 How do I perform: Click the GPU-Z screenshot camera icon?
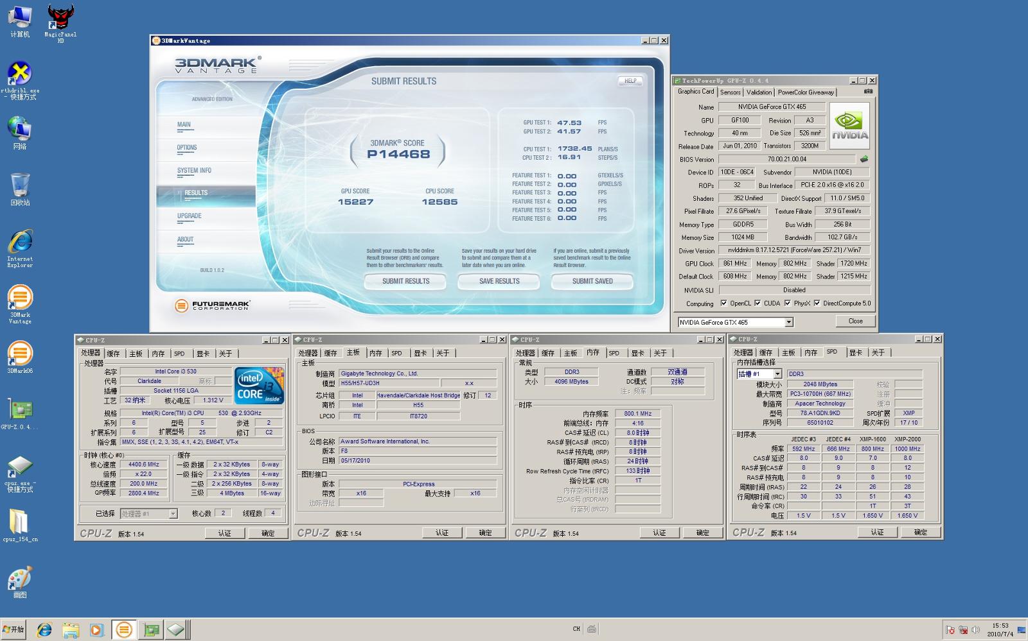(x=868, y=92)
